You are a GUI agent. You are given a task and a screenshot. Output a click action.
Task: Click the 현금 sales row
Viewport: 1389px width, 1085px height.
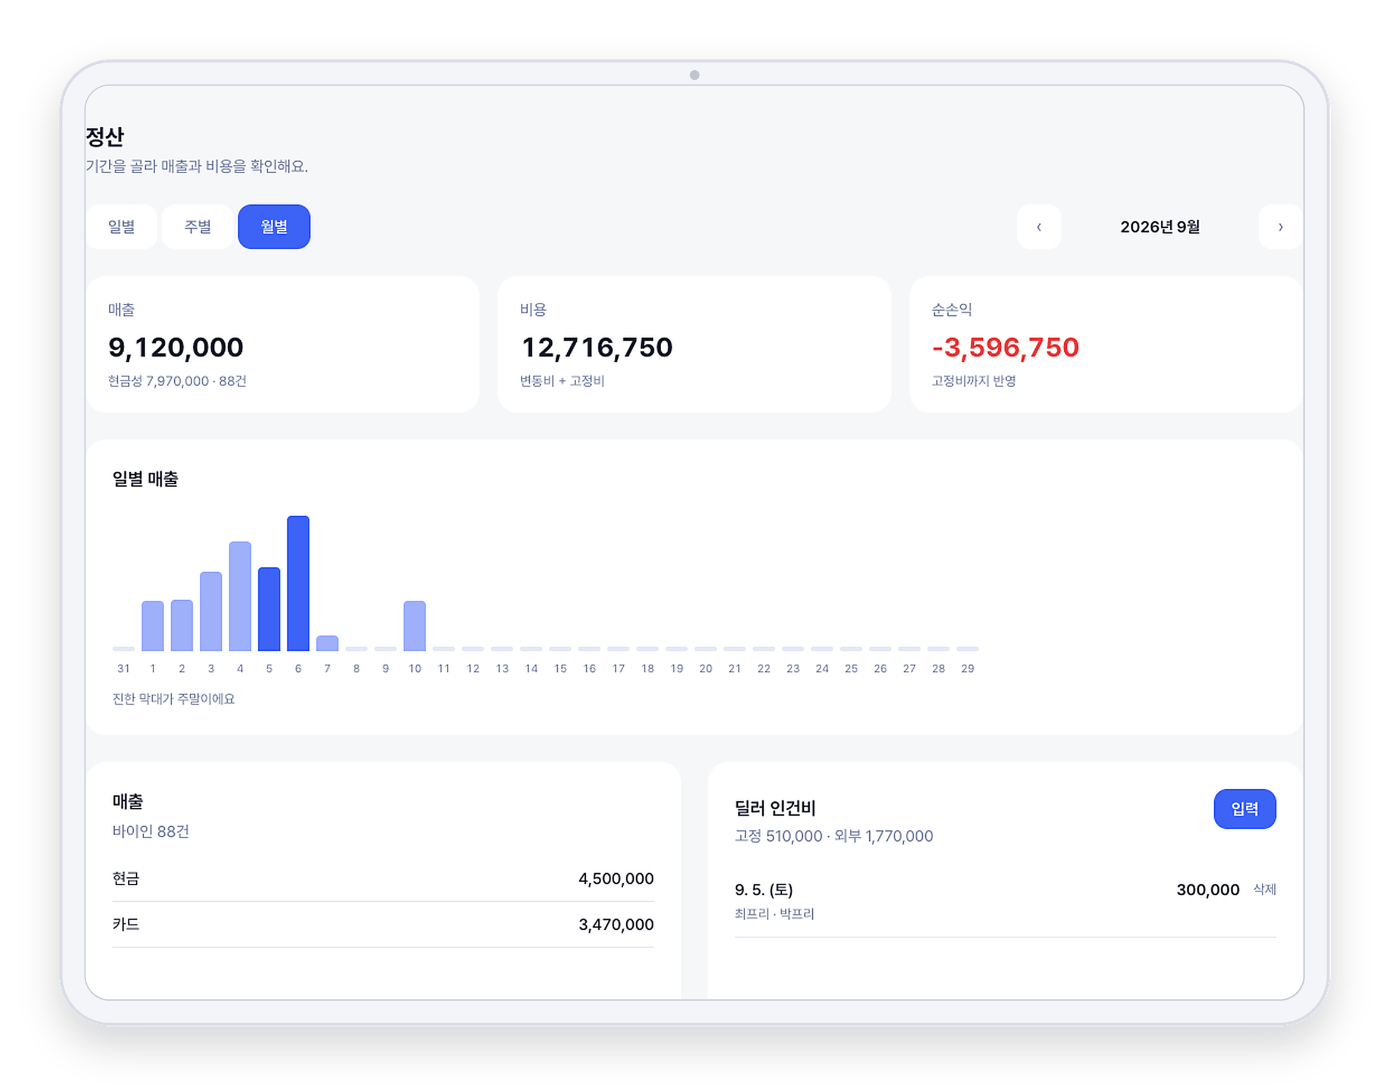383,879
